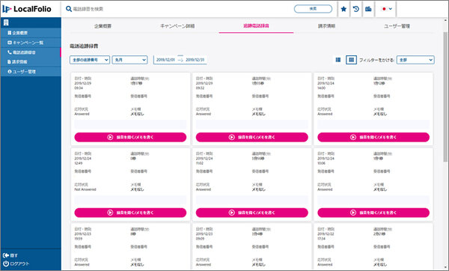The height and width of the screenshot is (271, 449).
Task: Open the filter dropdown on the right
Action: click(415, 60)
